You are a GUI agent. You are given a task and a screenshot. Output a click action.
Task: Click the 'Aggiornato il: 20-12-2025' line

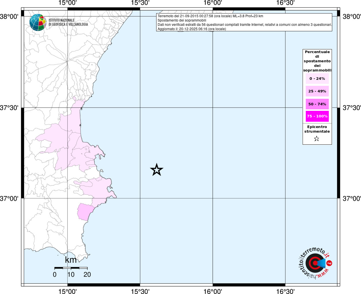click(192, 29)
